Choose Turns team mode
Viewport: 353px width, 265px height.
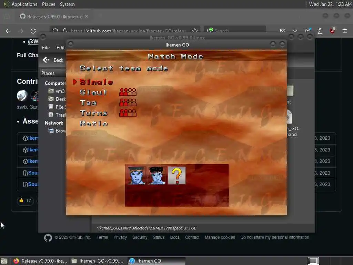click(93, 113)
